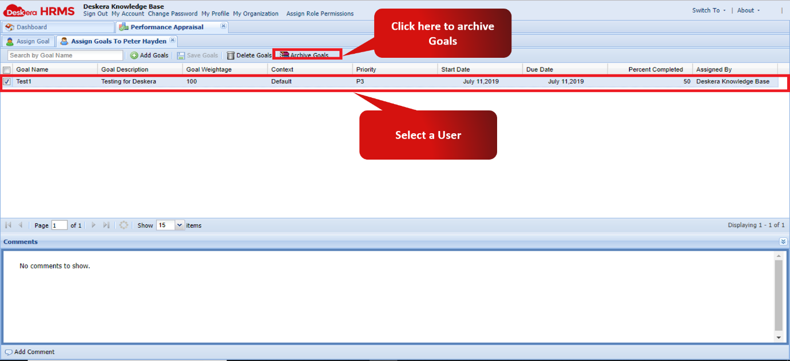Select the Save Goals disk icon
Viewport: 790px width, 361px height.
[182, 55]
